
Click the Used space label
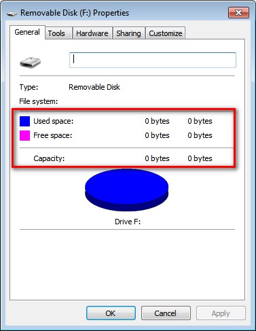click(x=54, y=121)
